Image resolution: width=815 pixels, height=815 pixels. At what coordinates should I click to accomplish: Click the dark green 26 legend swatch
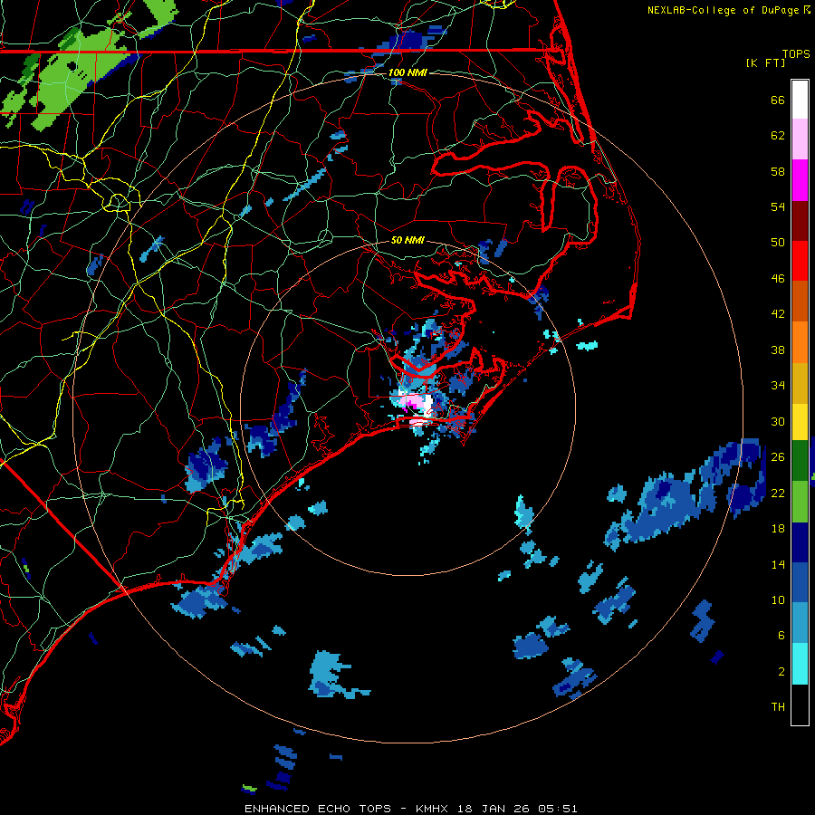[x=800, y=461]
